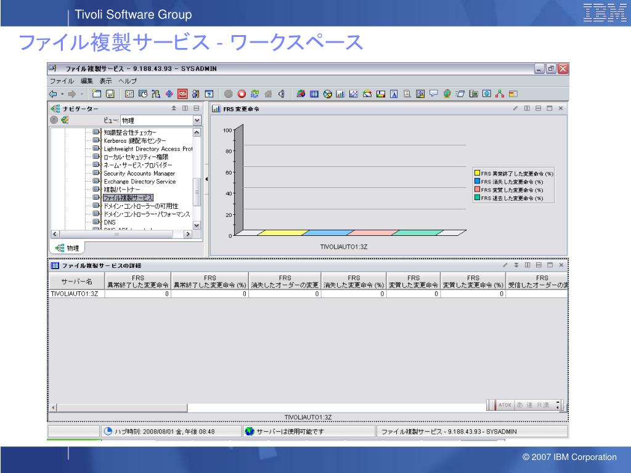This screenshot has height=473, width=631.
Task: Select the ファイル複製サービス tree node
Action: [x=128, y=198]
